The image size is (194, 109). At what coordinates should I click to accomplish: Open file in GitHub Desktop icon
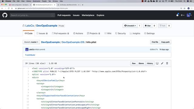pyautogui.click(x=157, y=63)
